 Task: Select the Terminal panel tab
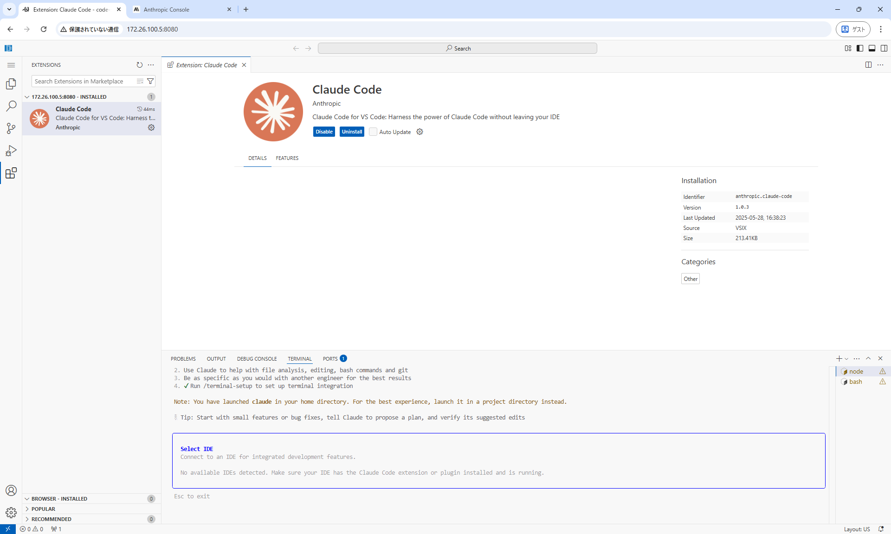coord(300,359)
